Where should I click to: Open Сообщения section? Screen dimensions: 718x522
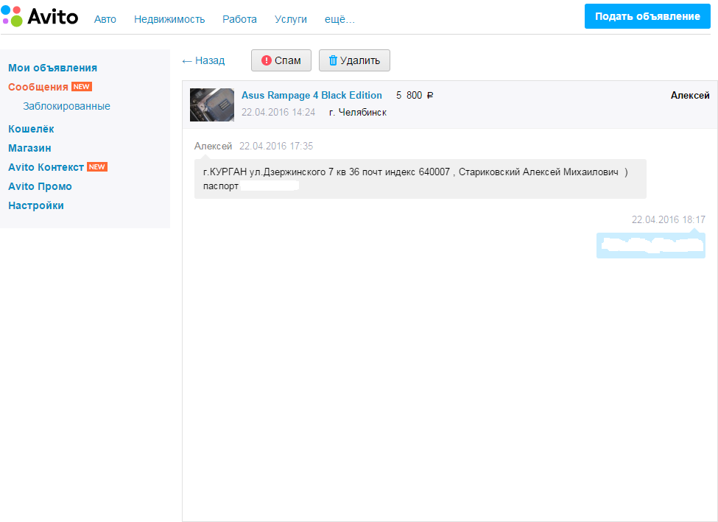tap(38, 87)
